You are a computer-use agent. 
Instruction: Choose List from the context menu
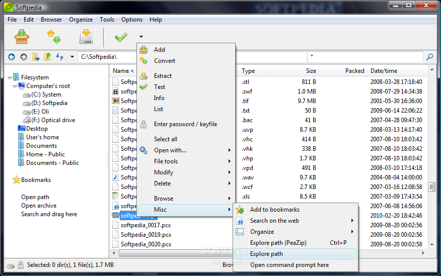(186, 109)
